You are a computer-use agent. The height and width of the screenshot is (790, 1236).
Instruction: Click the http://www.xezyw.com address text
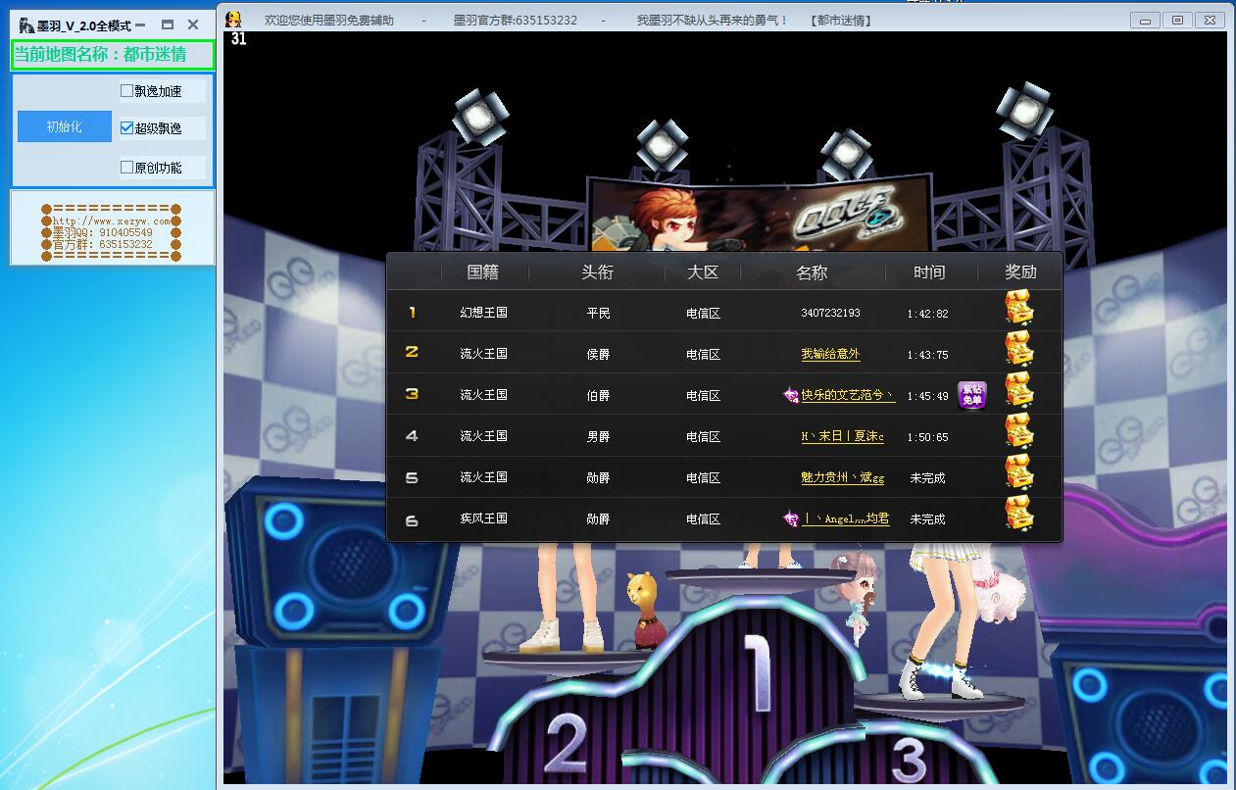[x=111, y=222]
